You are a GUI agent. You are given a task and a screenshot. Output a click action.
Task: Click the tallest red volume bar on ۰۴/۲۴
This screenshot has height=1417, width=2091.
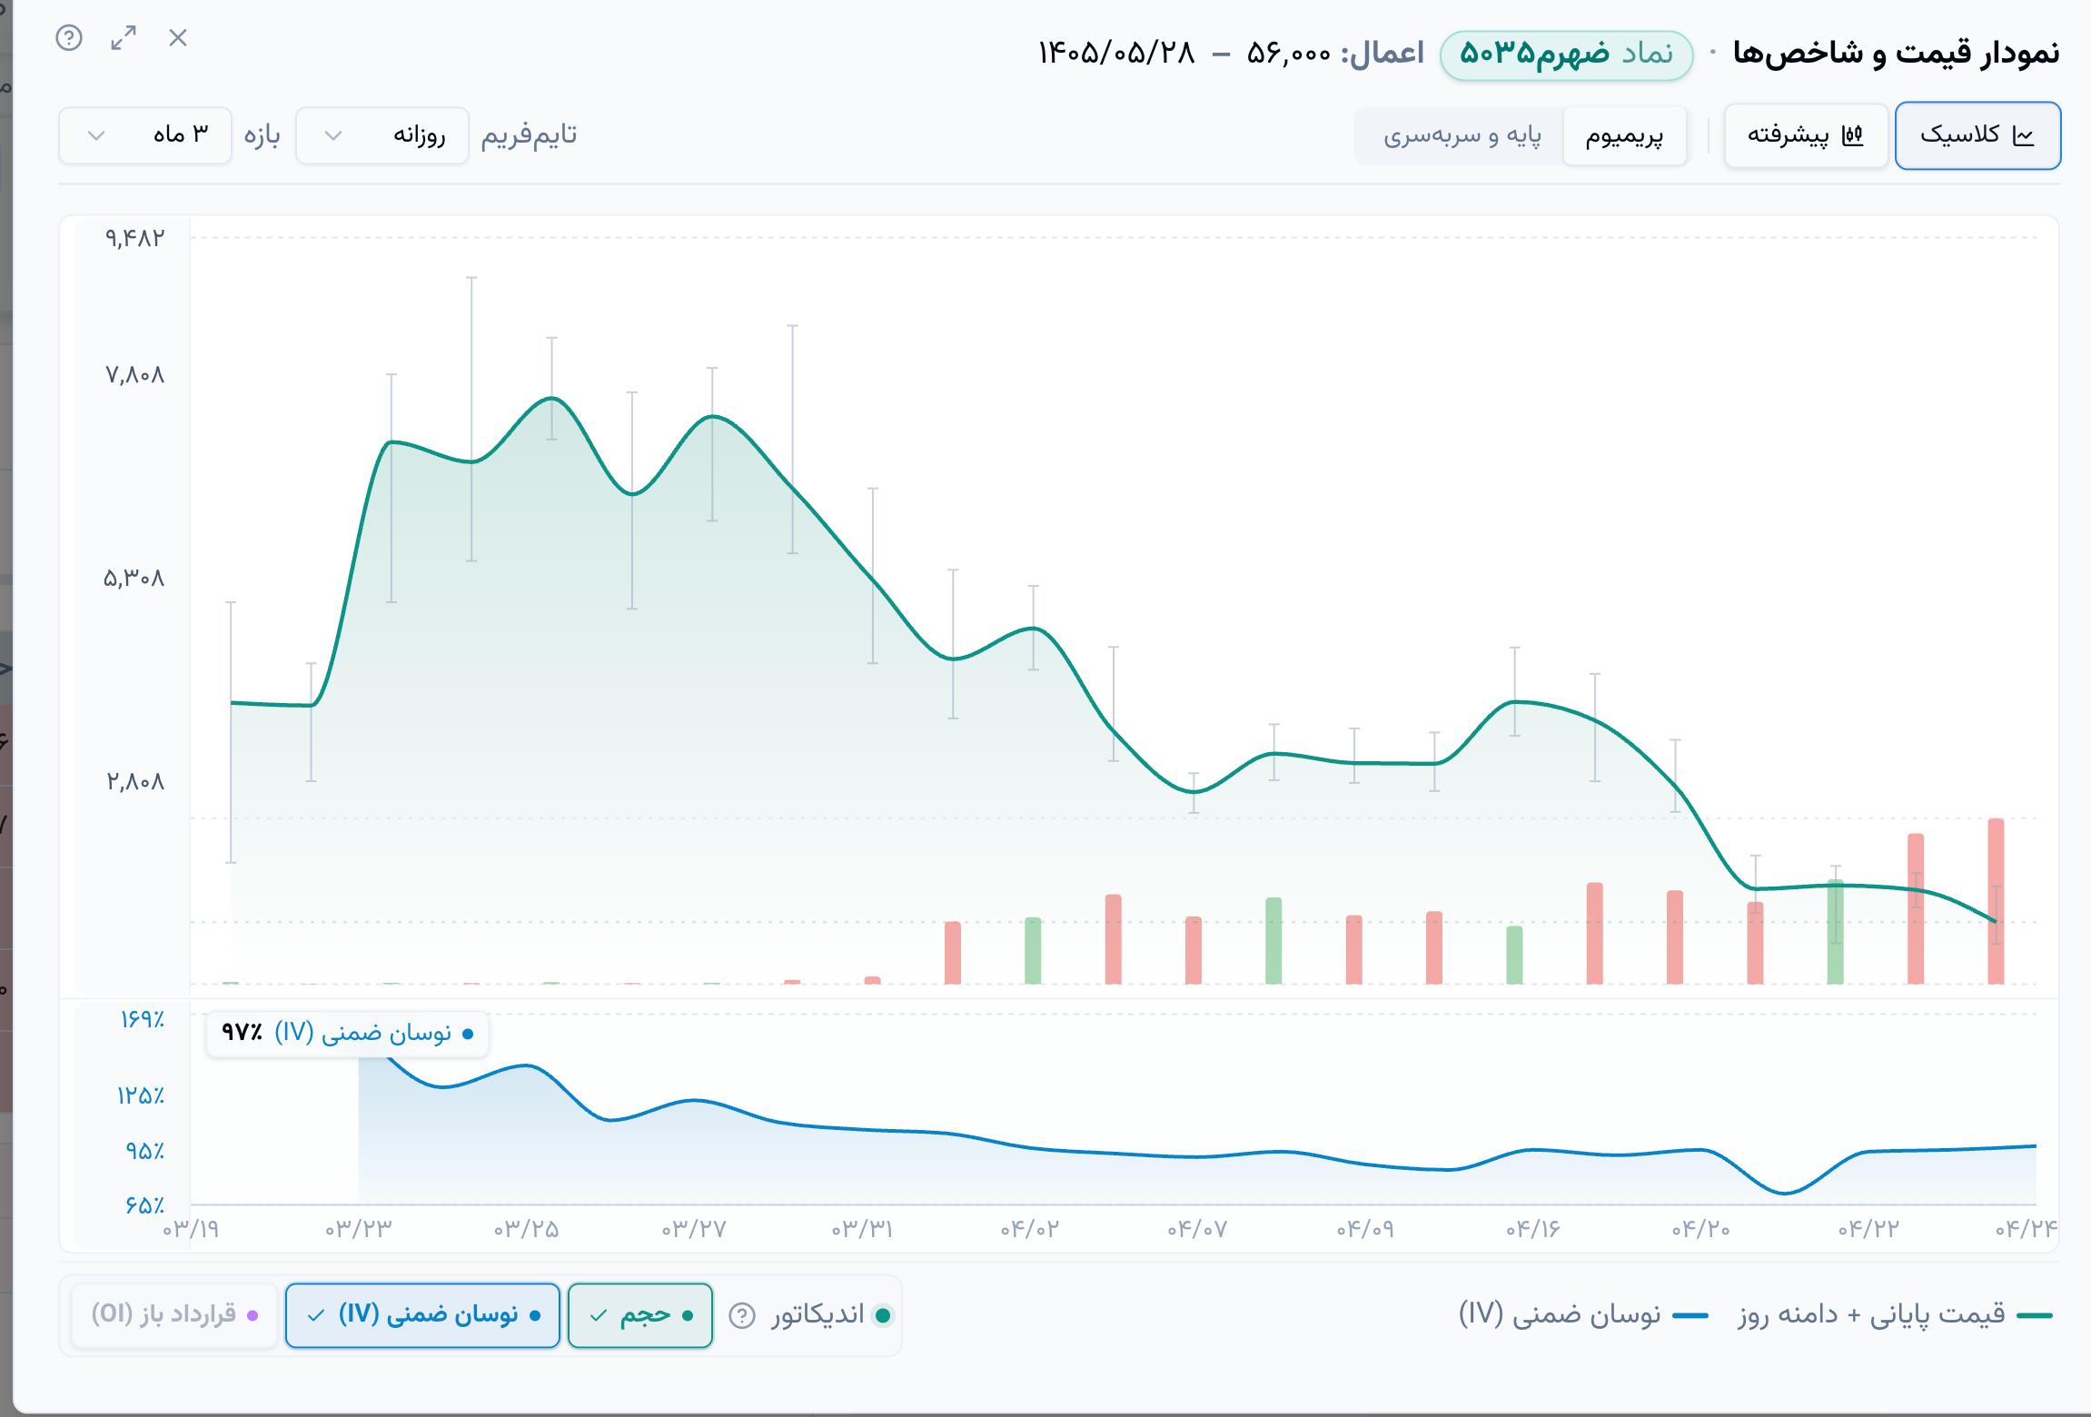coord(1996,901)
